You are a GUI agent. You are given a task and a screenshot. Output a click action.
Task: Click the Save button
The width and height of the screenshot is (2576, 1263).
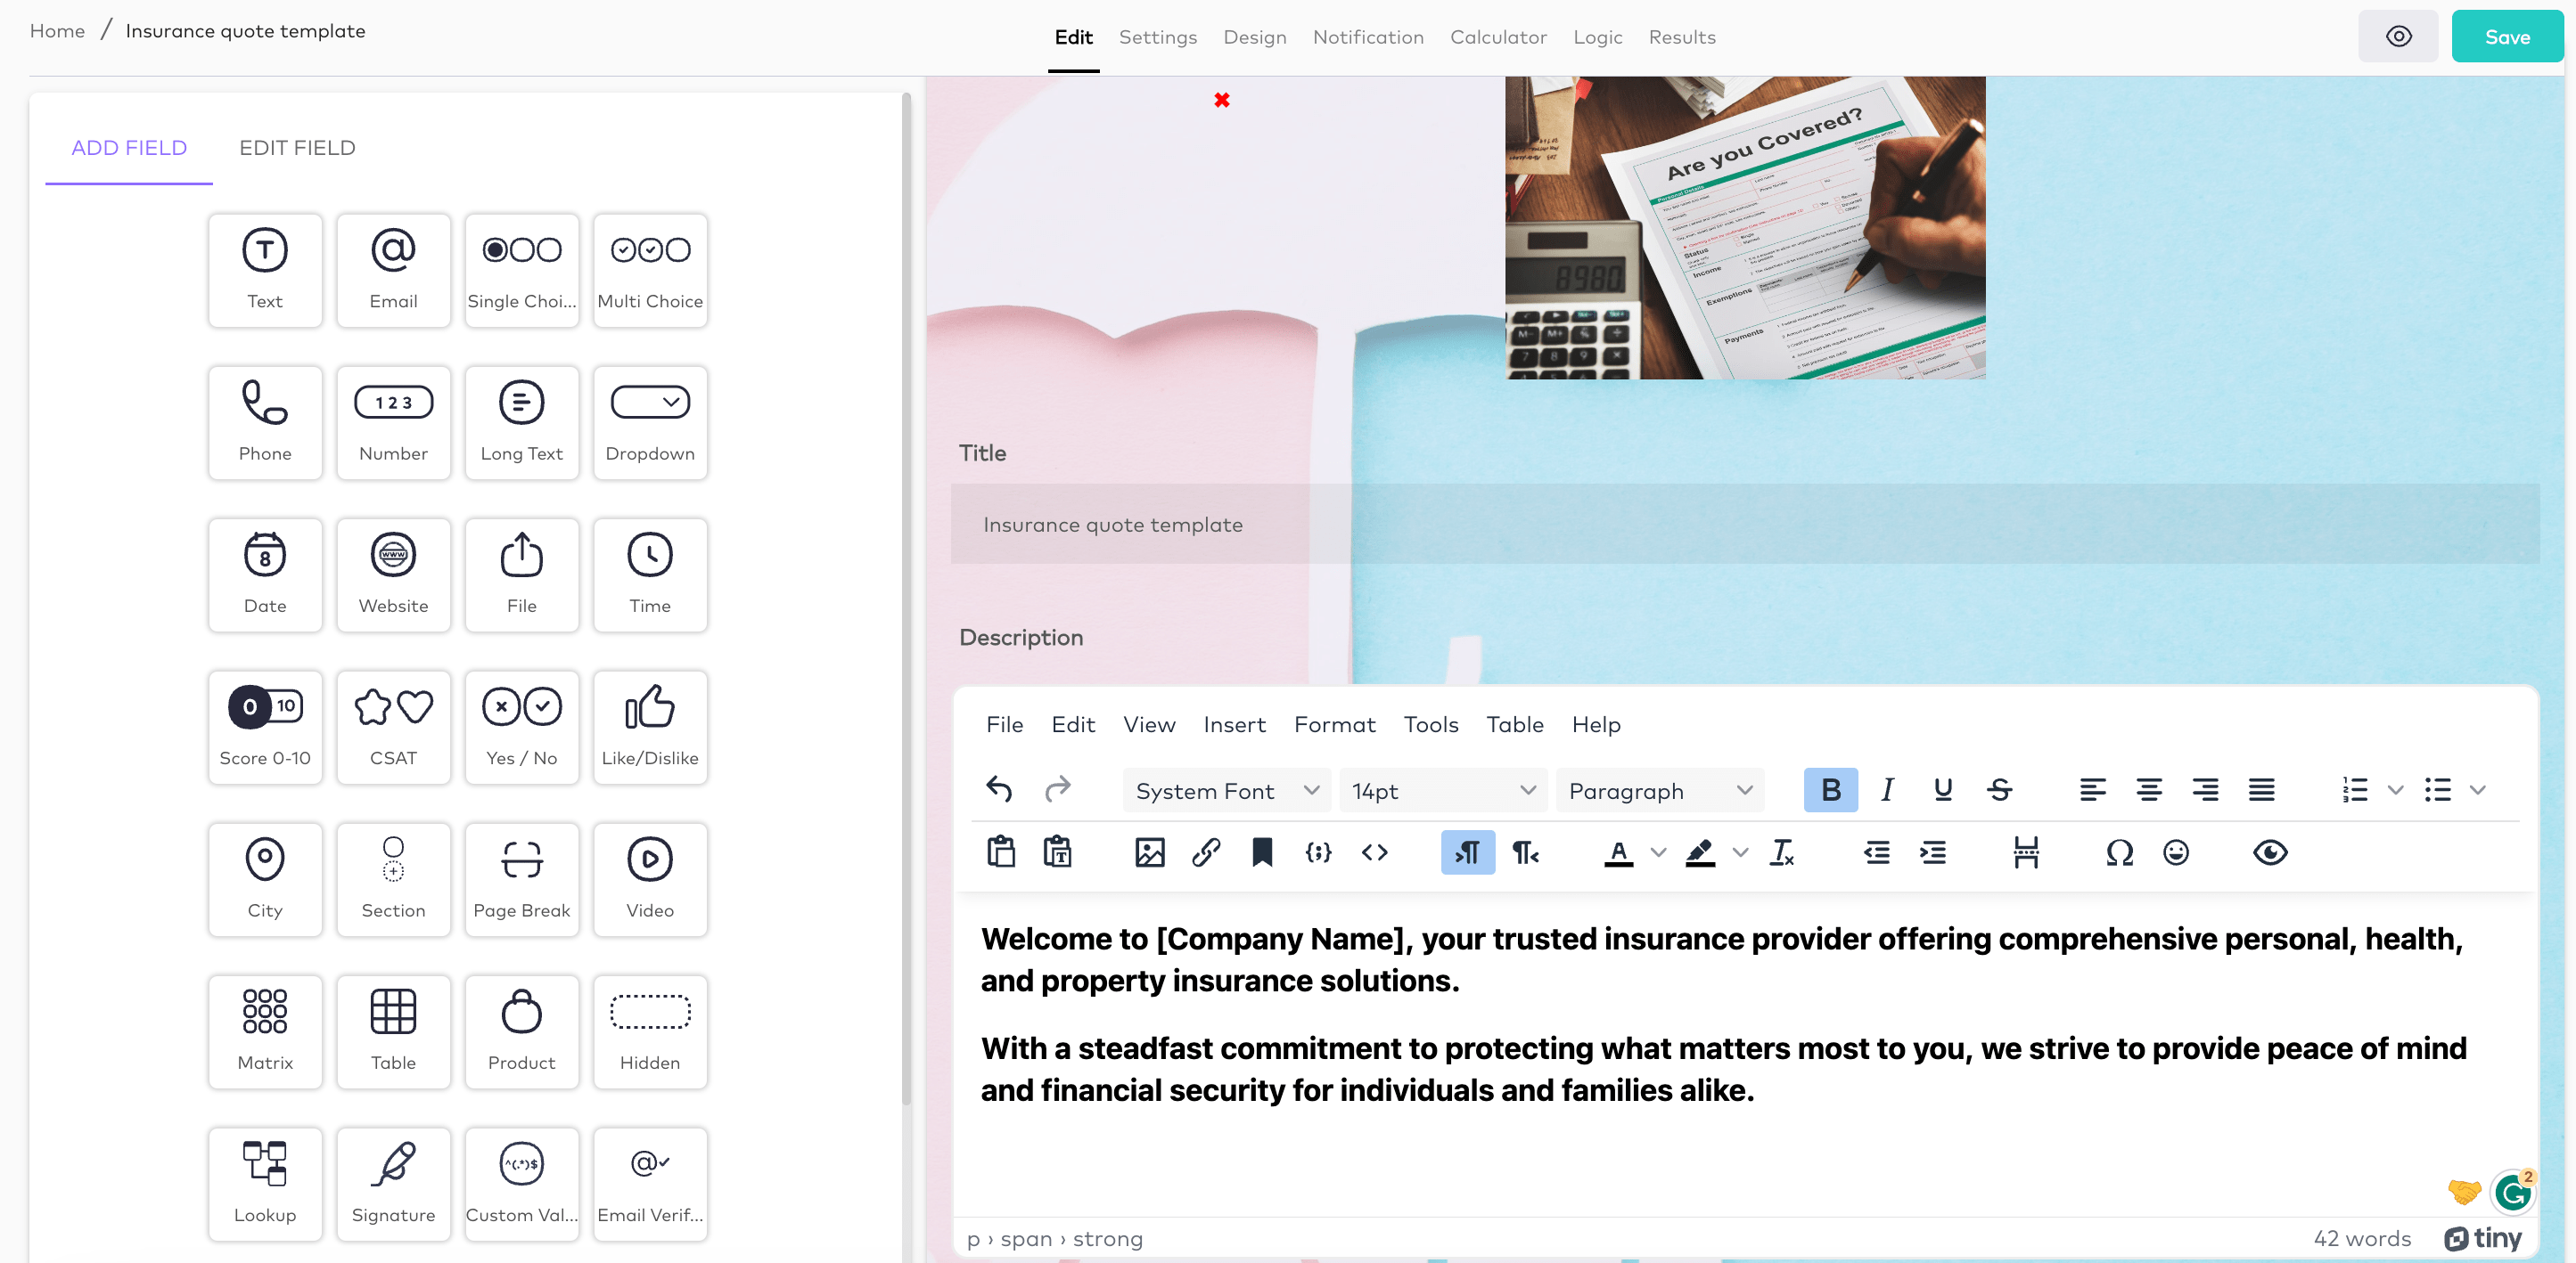coord(2506,37)
